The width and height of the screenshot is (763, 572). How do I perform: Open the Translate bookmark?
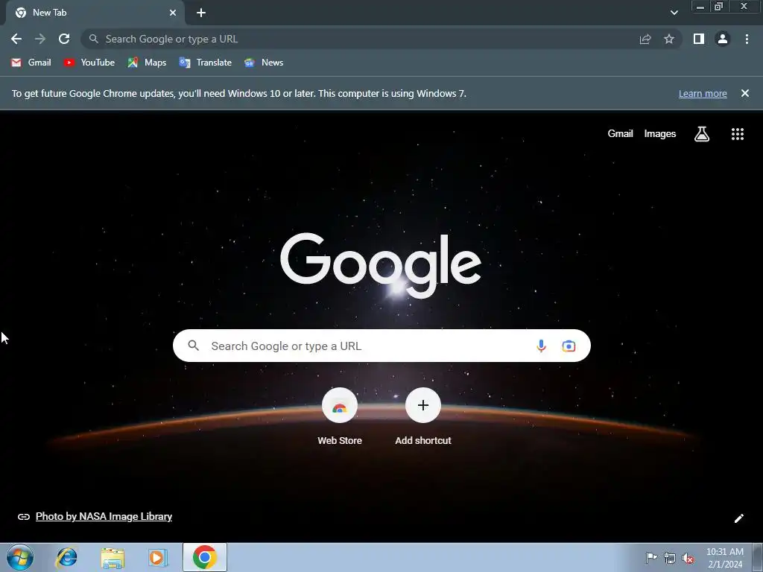coord(206,63)
